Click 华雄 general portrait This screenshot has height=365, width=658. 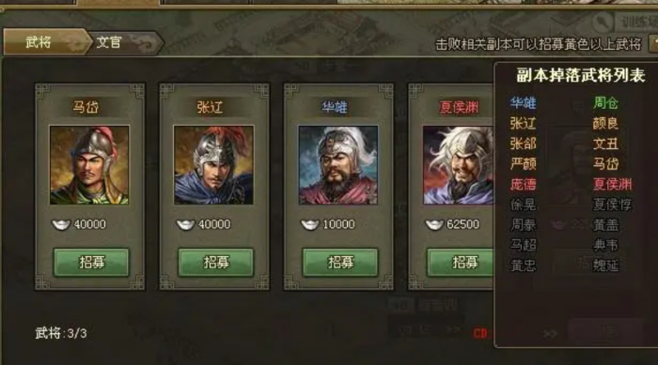[338, 165]
